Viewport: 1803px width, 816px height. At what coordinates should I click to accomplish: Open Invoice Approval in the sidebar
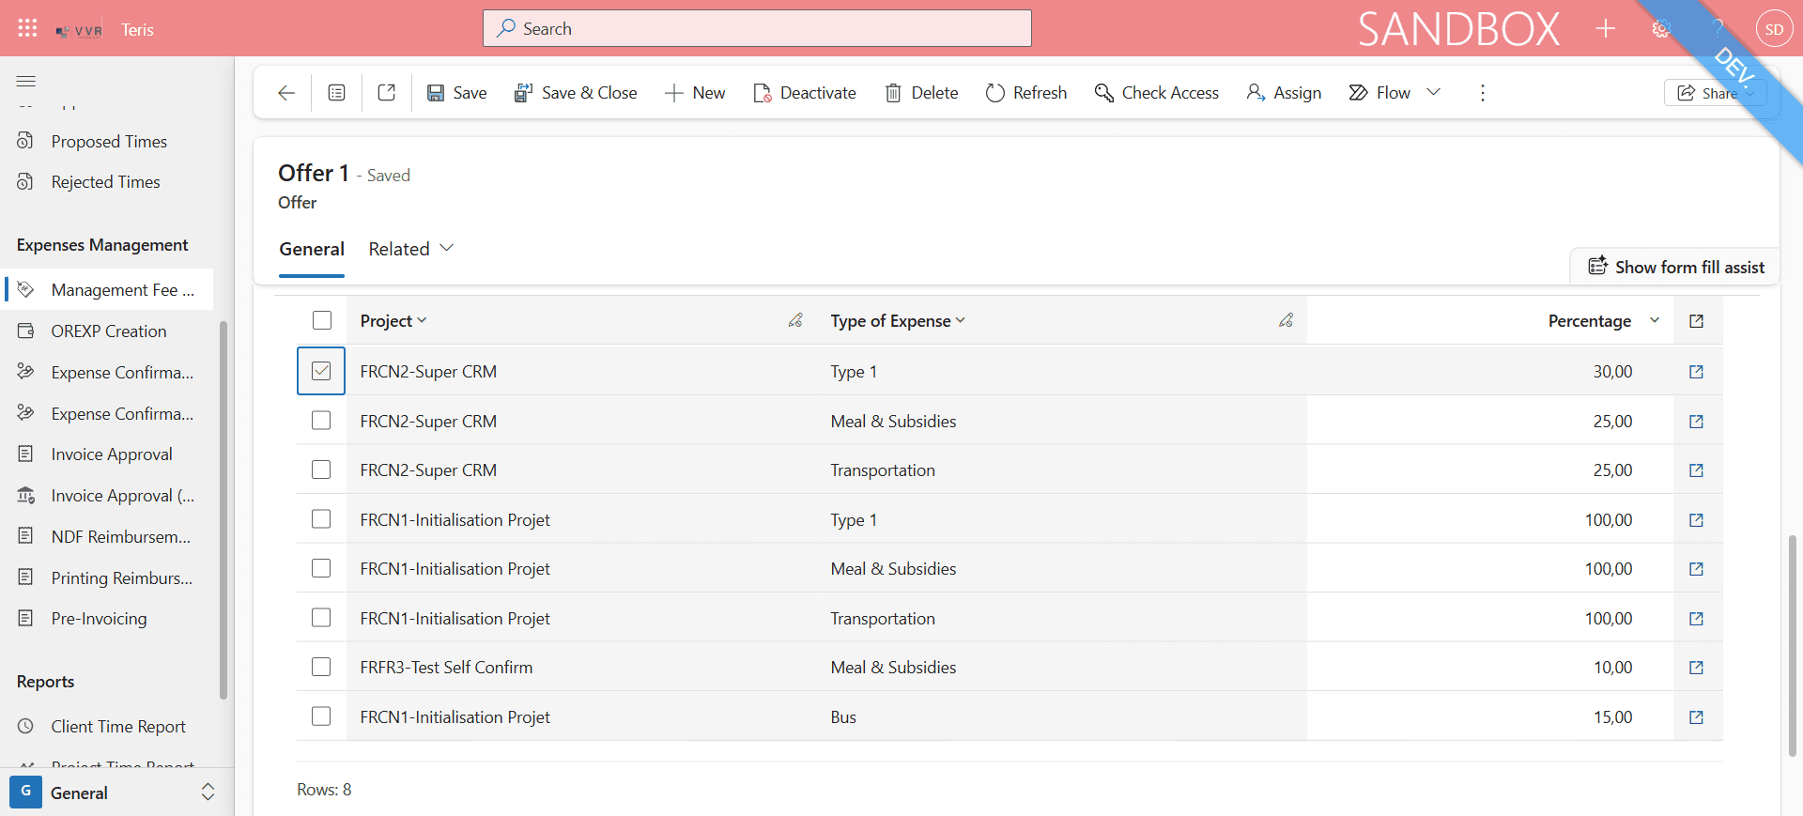click(112, 454)
